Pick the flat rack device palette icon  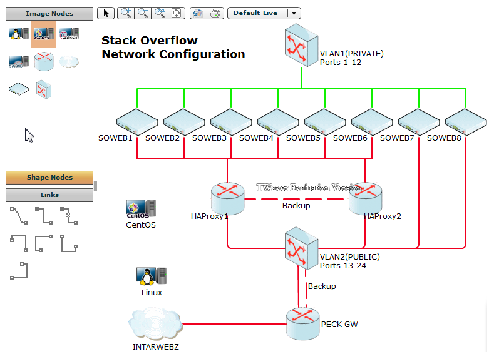click(x=19, y=89)
